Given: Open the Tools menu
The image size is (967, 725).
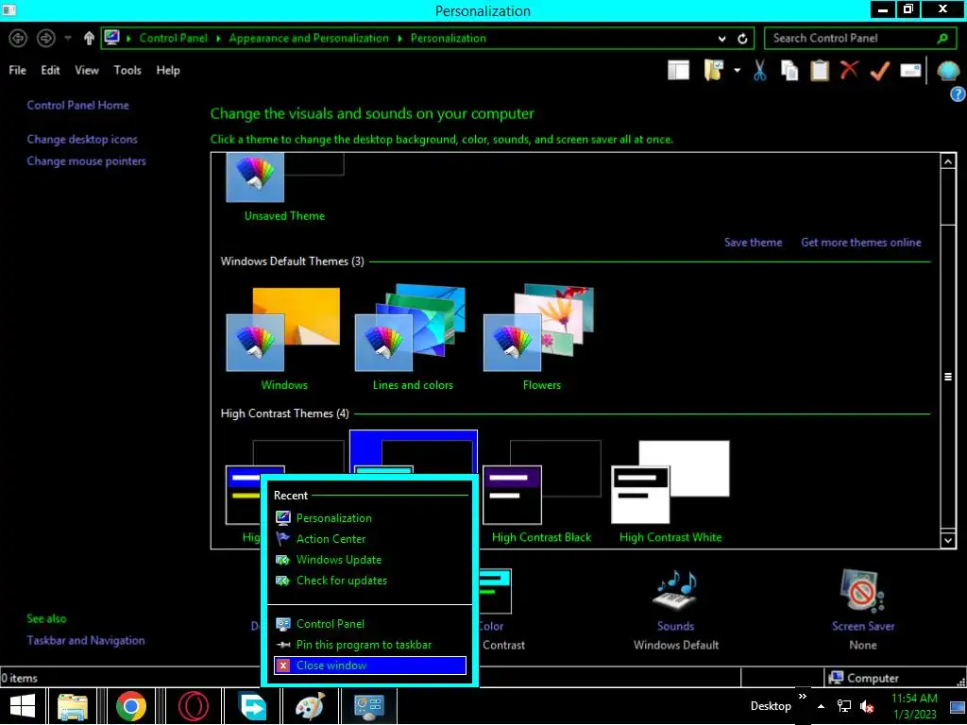Looking at the screenshot, I should tap(127, 70).
